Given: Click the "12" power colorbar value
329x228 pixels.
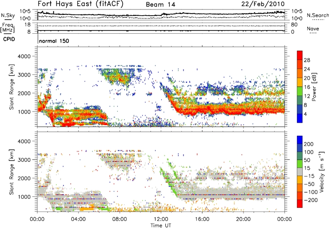Looking at the screenshot, I should click(307, 96).
